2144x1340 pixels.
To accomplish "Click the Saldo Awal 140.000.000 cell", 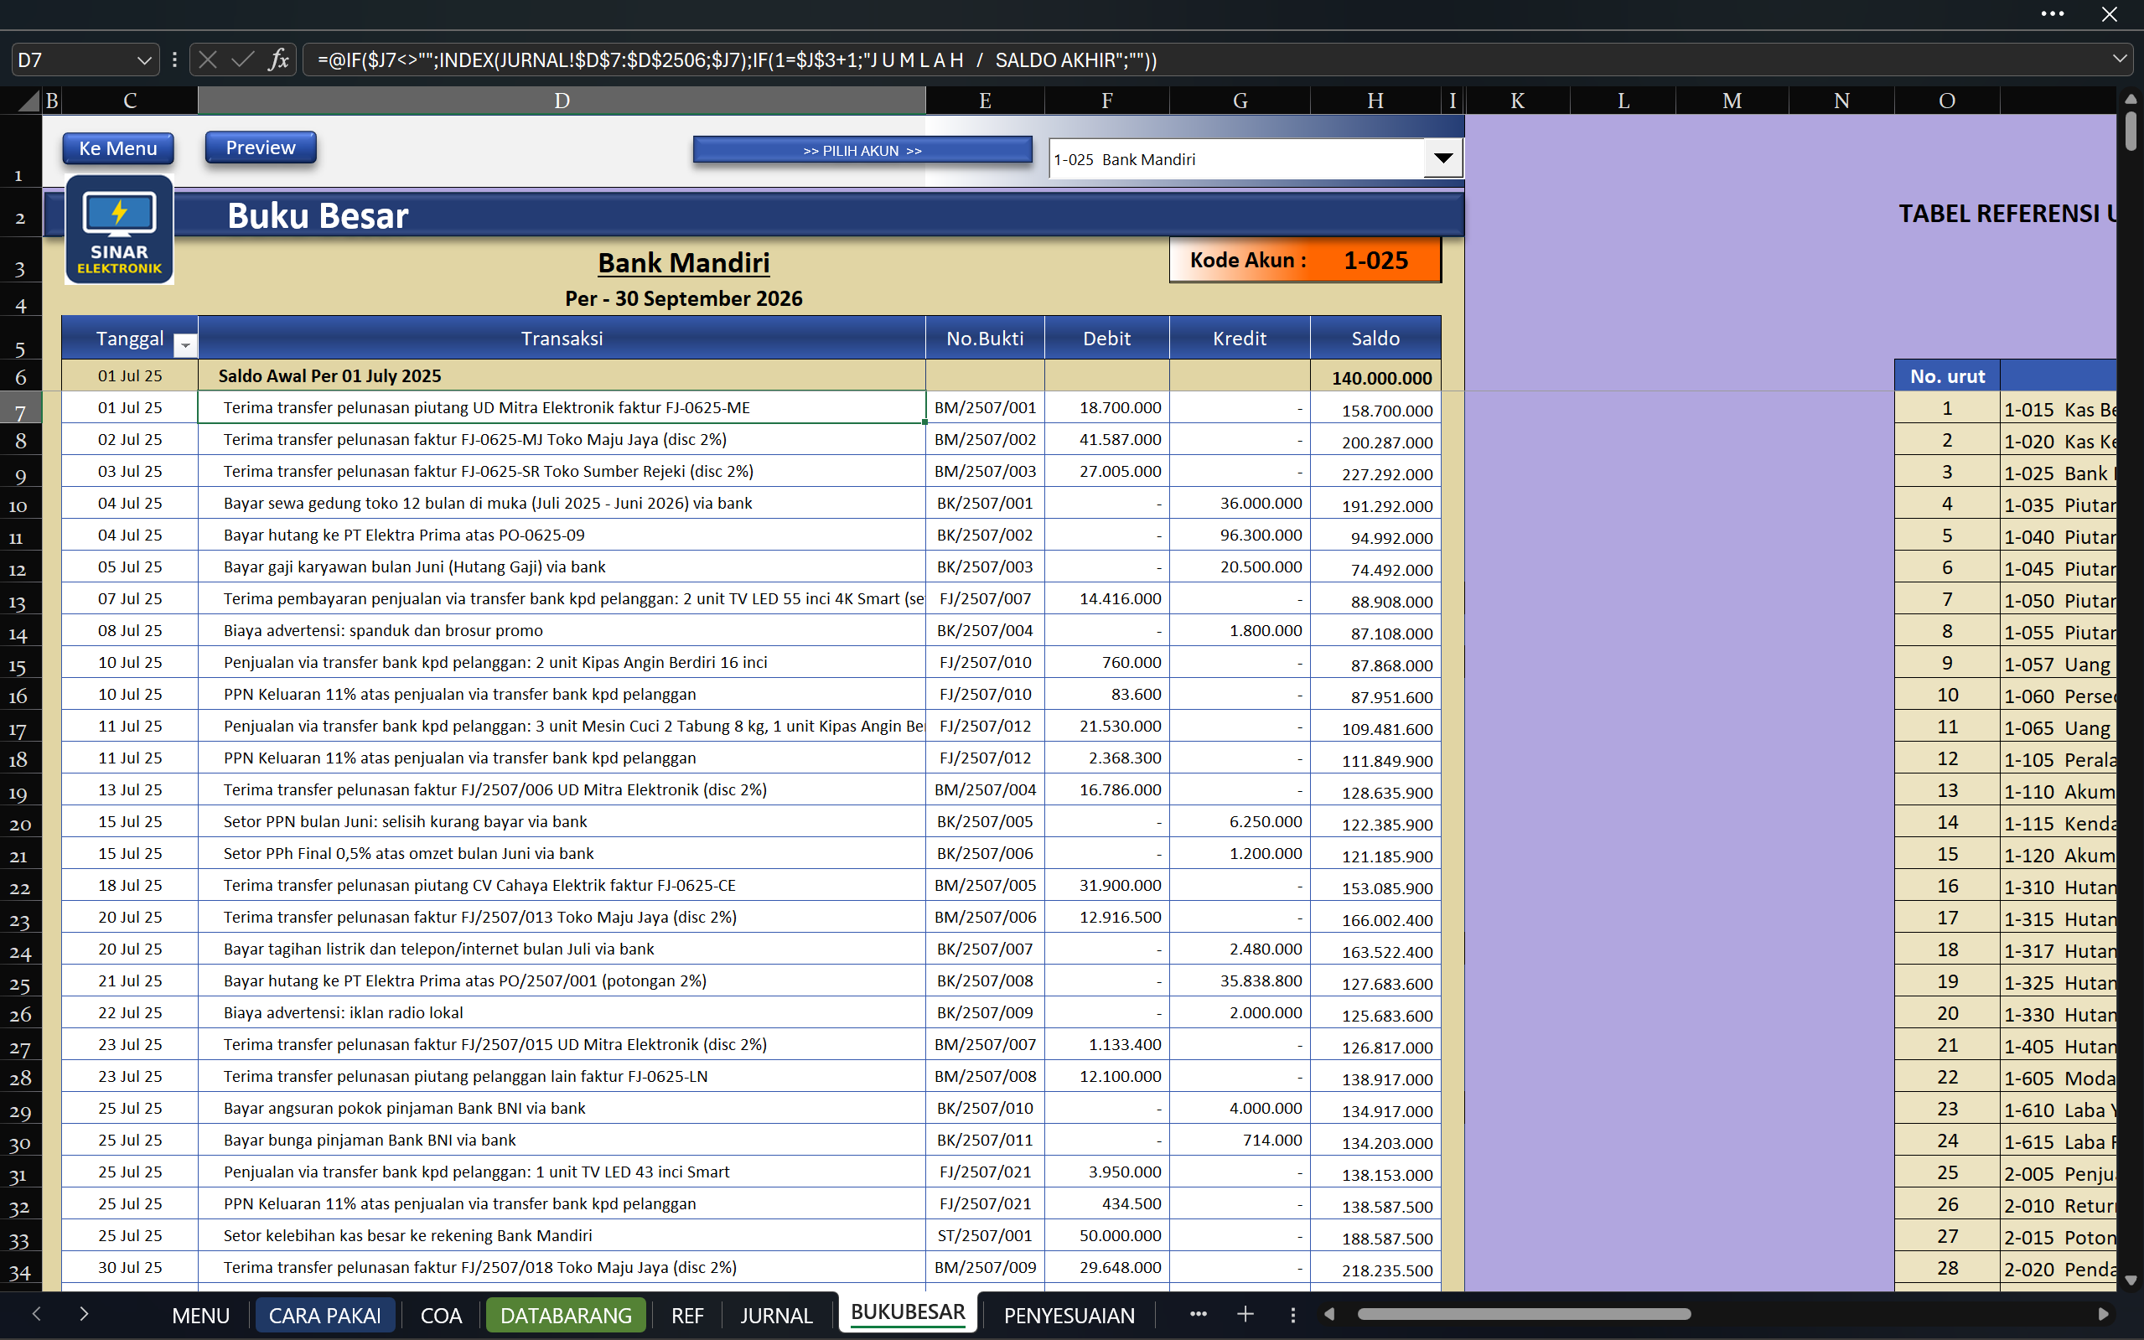I will (1375, 376).
